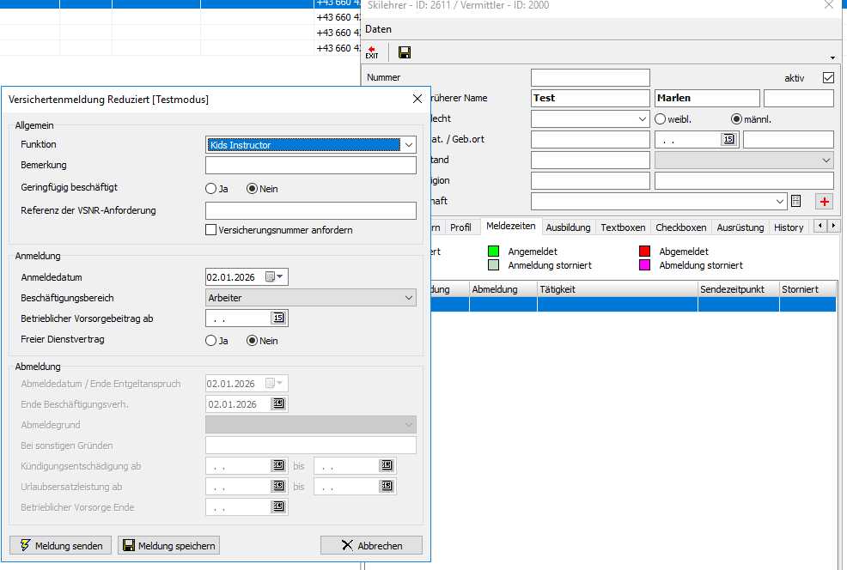847x570 pixels.
Task: Toggle the aktiv checkbox
Action: coord(828,77)
